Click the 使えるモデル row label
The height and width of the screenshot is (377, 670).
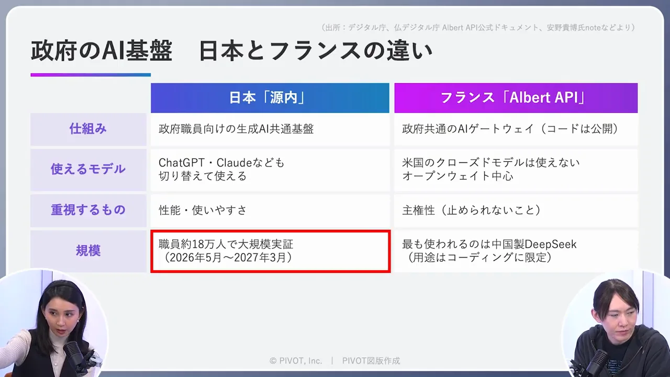(88, 169)
